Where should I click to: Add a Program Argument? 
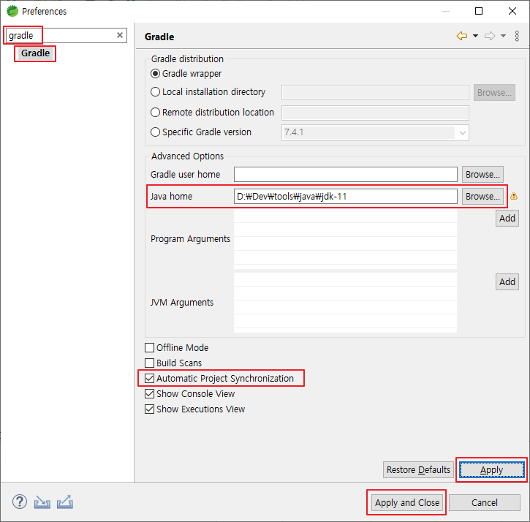click(x=507, y=219)
